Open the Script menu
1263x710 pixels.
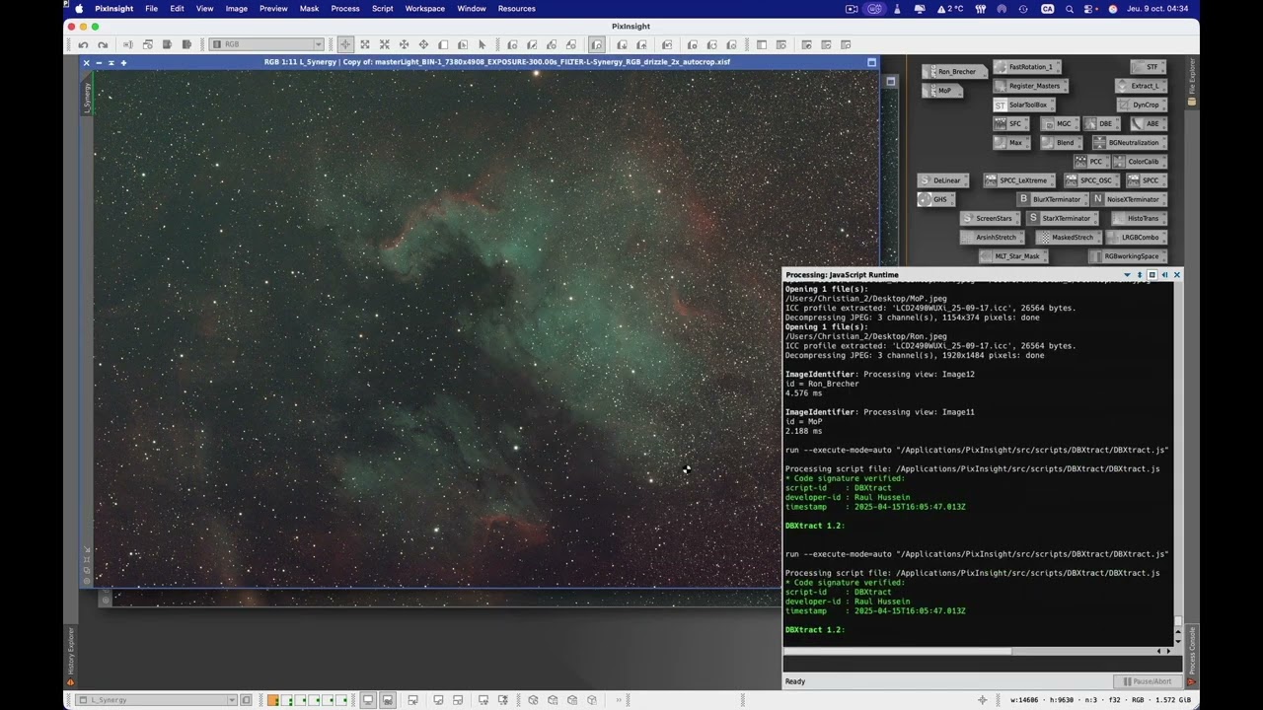pos(383,9)
